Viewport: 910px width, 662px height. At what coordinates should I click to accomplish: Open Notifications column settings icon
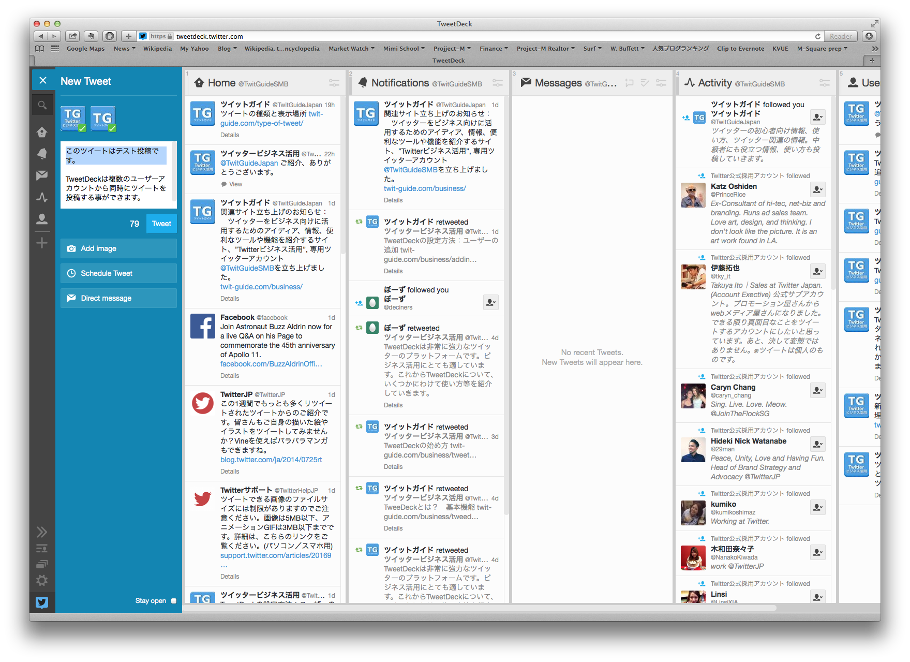click(498, 83)
